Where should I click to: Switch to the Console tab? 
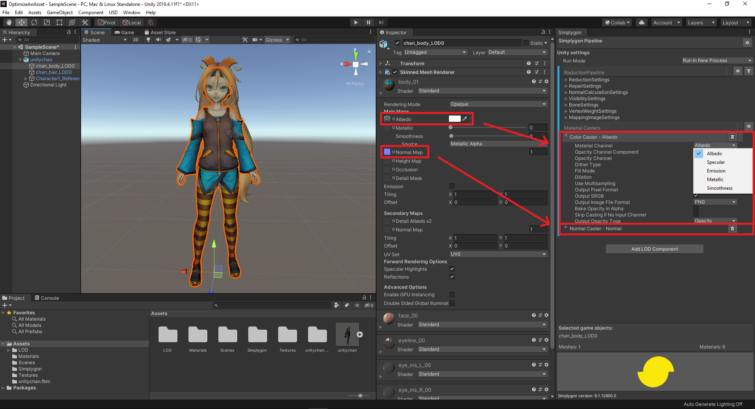click(47, 298)
